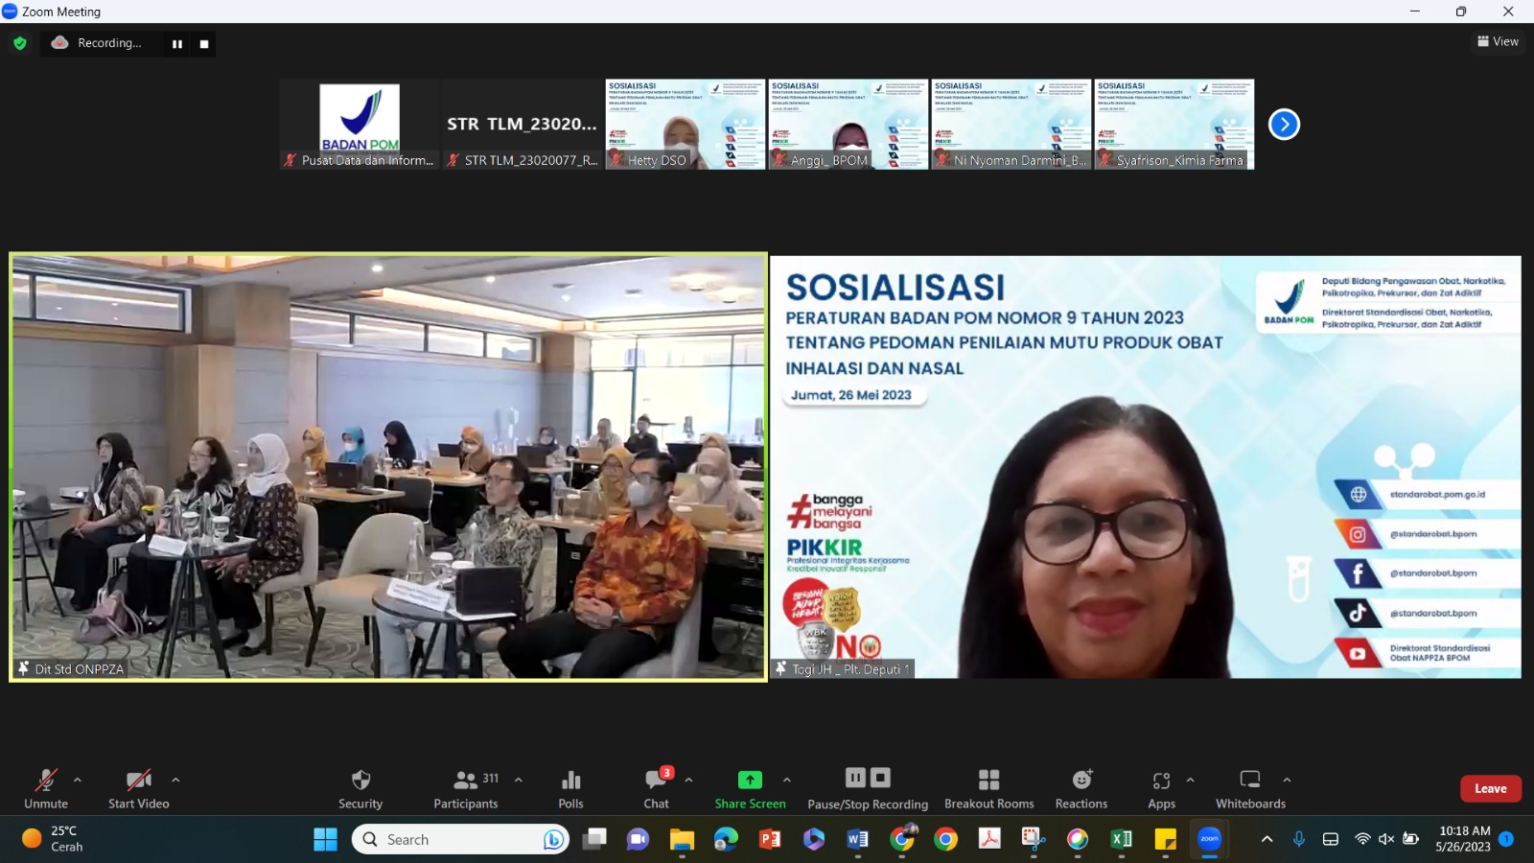Show next page of participant thumbnails

(x=1284, y=124)
